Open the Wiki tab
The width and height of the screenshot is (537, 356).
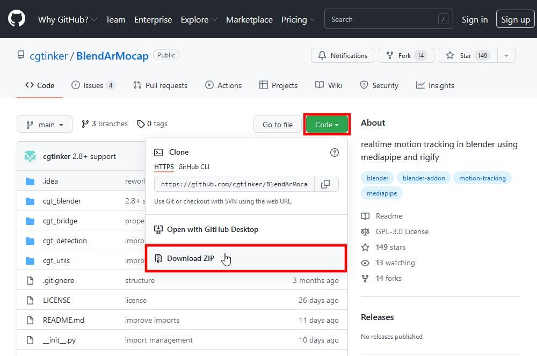coord(329,85)
